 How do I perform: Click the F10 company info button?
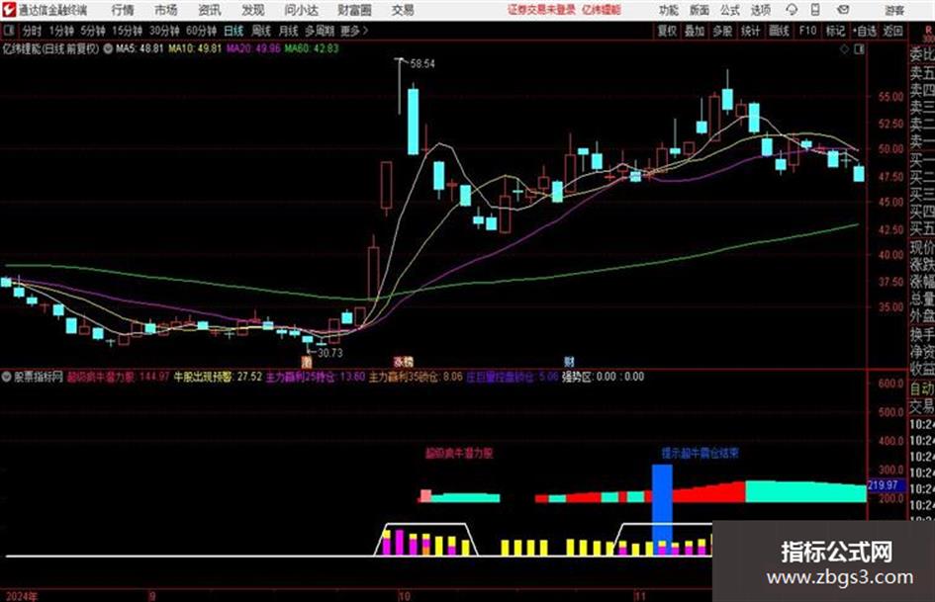click(807, 31)
